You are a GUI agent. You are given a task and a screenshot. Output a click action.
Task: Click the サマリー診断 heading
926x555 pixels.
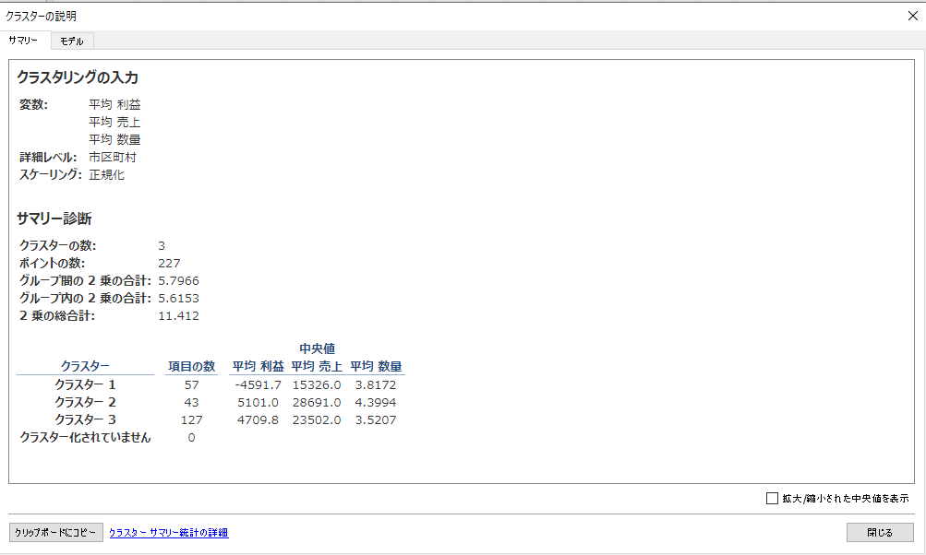pos(54,218)
